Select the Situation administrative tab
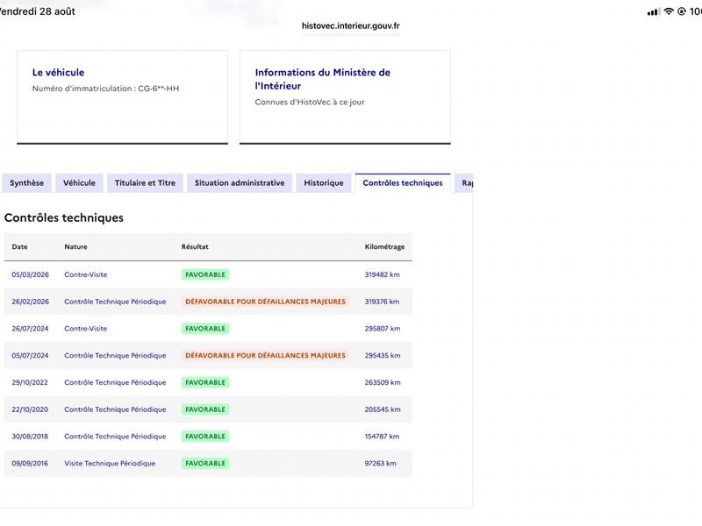Image resolution: width=702 pixels, height=526 pixels. click(x=240, y=183)
